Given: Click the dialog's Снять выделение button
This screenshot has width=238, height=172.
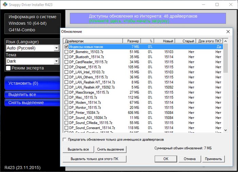Looking at the screenshot, I should coord(110,149).
